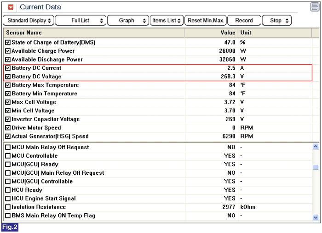
Task: Click the scrollbar up arrow in lower list
Action: [x=316, y=147]
